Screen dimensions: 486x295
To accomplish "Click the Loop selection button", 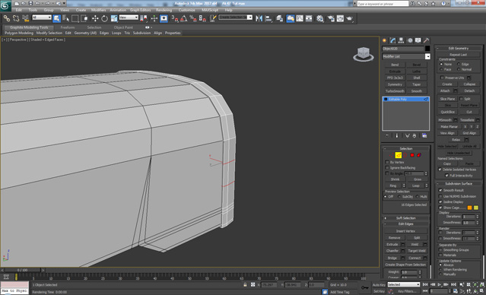I will 415,186.
